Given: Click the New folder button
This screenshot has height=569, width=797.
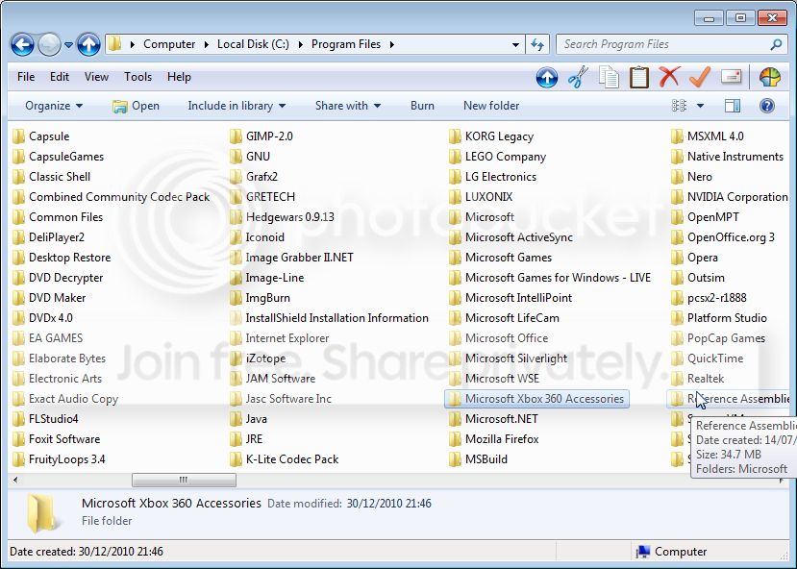Looking at the screenshot, I should pyautogui.click(x=491, y=106).
